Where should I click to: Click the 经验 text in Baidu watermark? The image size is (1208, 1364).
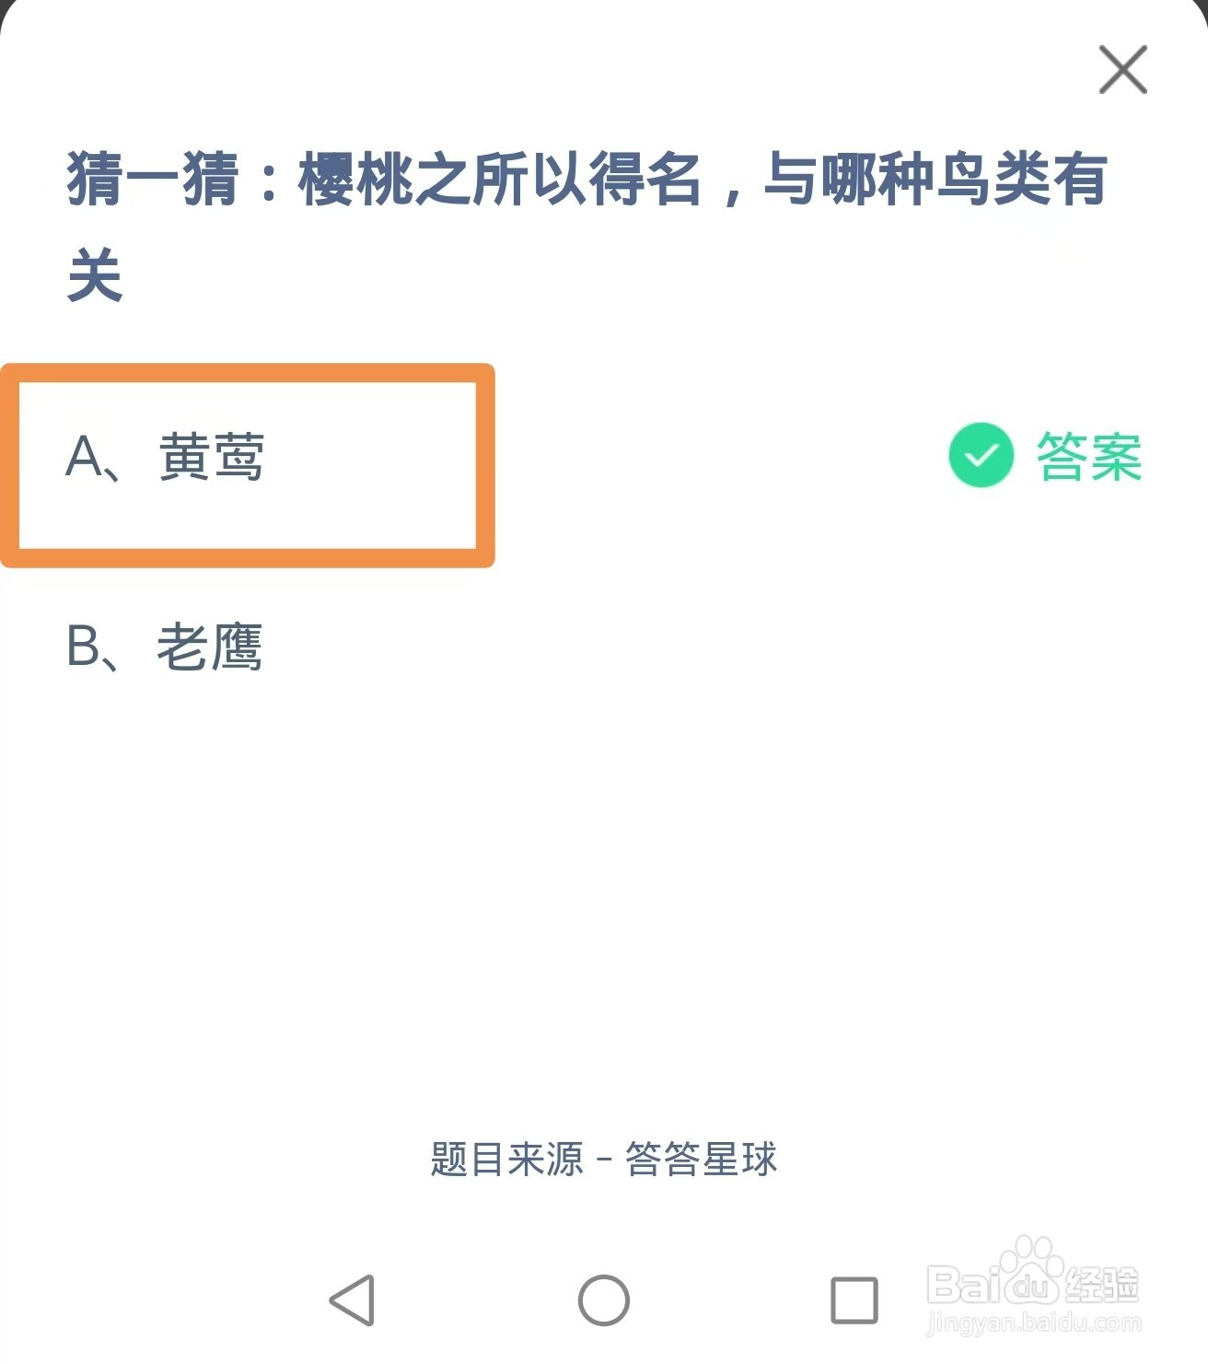(x=1101, y=1284)
